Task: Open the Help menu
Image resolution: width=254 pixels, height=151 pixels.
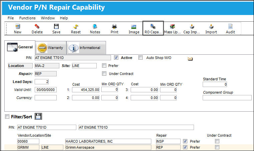Action: (x=64, y=18)
